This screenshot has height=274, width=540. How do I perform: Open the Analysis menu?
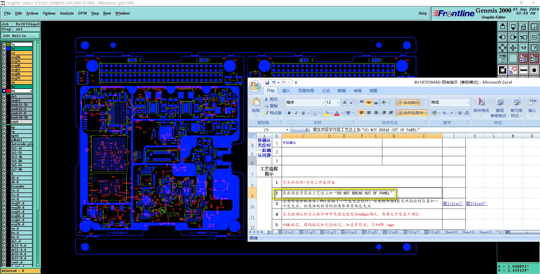(x=67, y=13)
